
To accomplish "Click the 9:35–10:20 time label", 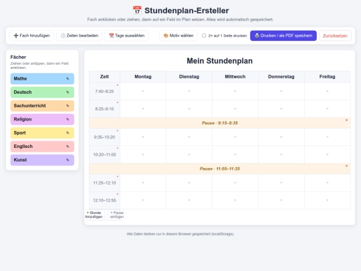I will 104,137.
